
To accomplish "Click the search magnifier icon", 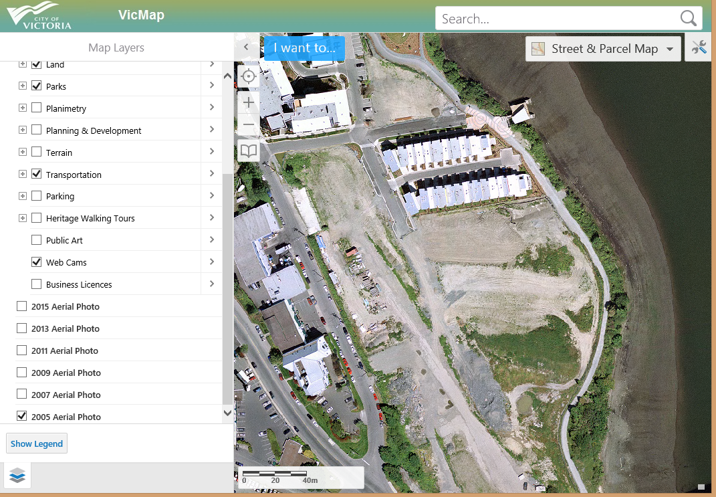I will [688, 19].
